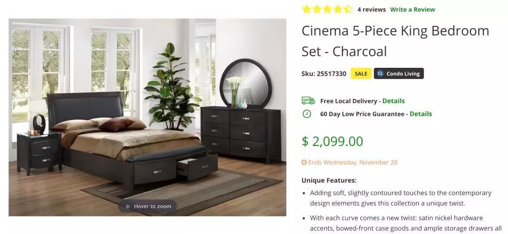The width and height of the screenshot is (508, 234).
Task: Open the 4 reviews link
Action: coord(372,9)
